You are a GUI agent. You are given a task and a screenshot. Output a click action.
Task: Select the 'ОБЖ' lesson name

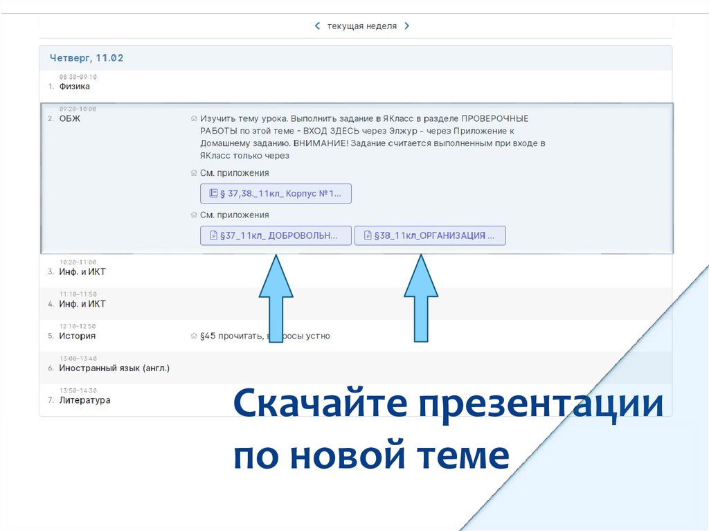(x=70, y=118)
